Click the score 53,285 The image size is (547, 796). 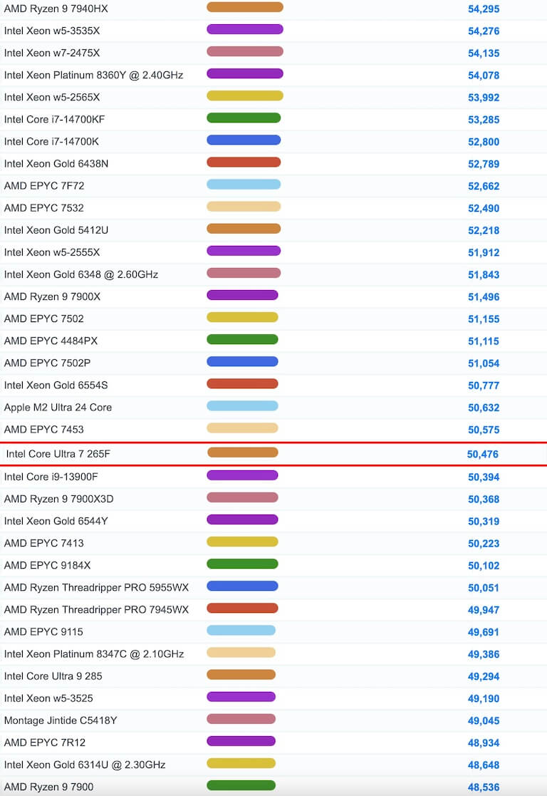484,120
